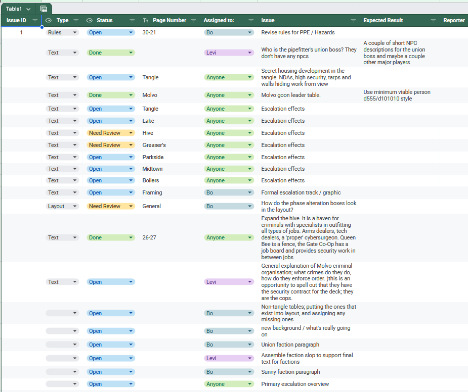This screenshot has height=392, width=468.
Task: Open the Assigned to column filter icon
Action: [x=251, y=21]
